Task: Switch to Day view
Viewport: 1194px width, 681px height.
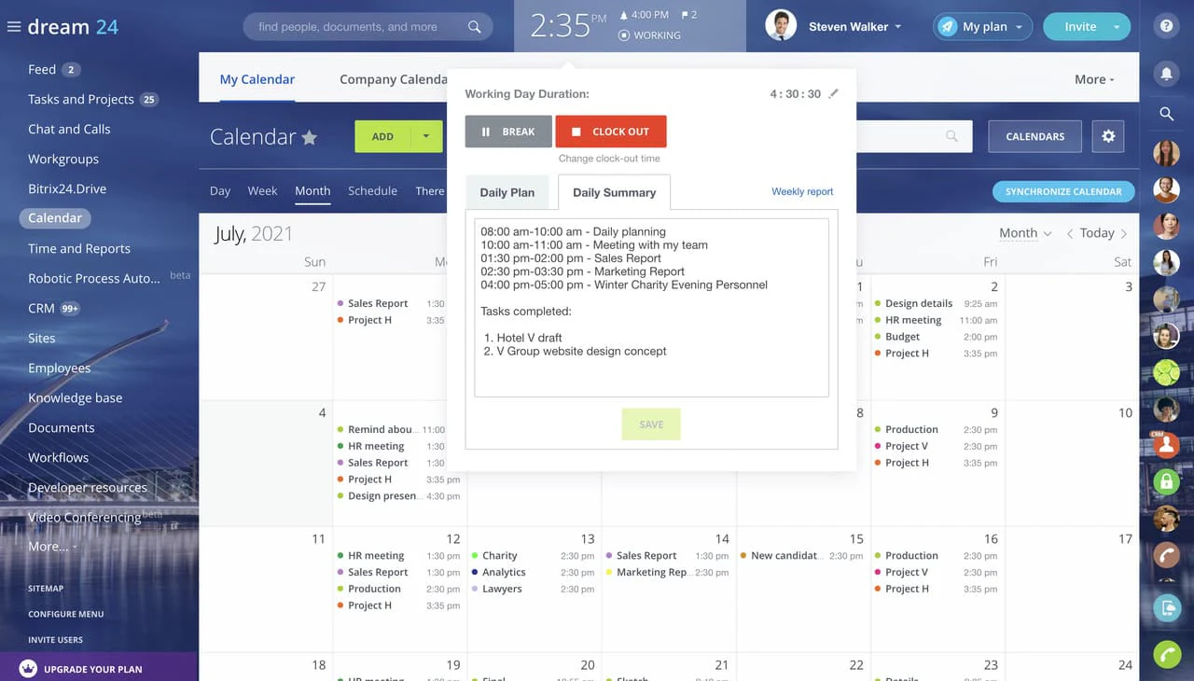Action: click(x=220, y=190)
